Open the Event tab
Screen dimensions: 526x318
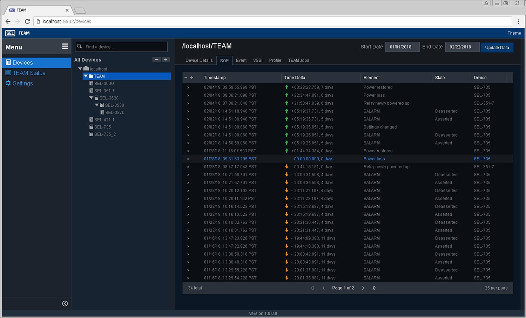[x=241, y=60]
